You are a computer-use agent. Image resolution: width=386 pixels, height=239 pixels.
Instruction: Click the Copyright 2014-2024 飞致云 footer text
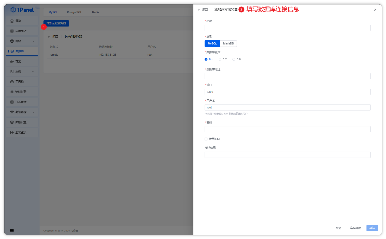(x=61, y=231)
